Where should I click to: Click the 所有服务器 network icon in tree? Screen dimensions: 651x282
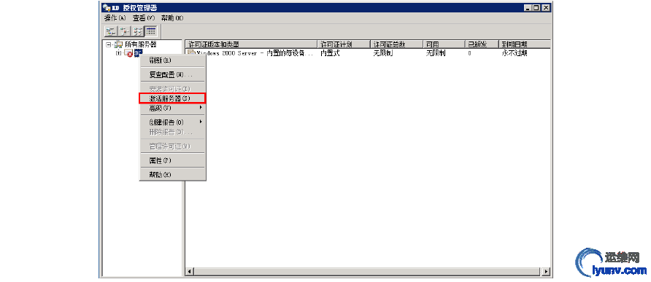pos(118,44)
